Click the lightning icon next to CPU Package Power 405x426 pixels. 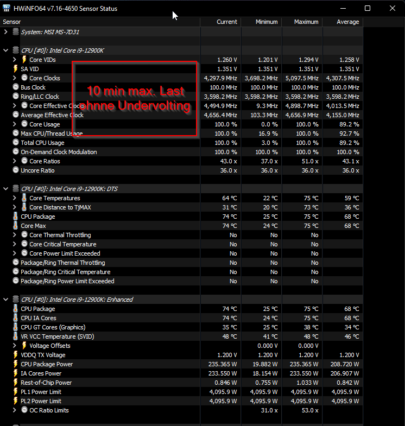point(16,364)
